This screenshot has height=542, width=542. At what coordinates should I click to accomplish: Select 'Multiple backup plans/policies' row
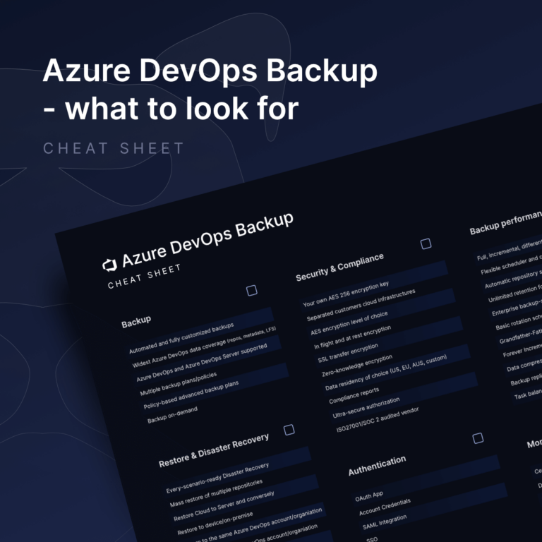[x=178, y=384]
